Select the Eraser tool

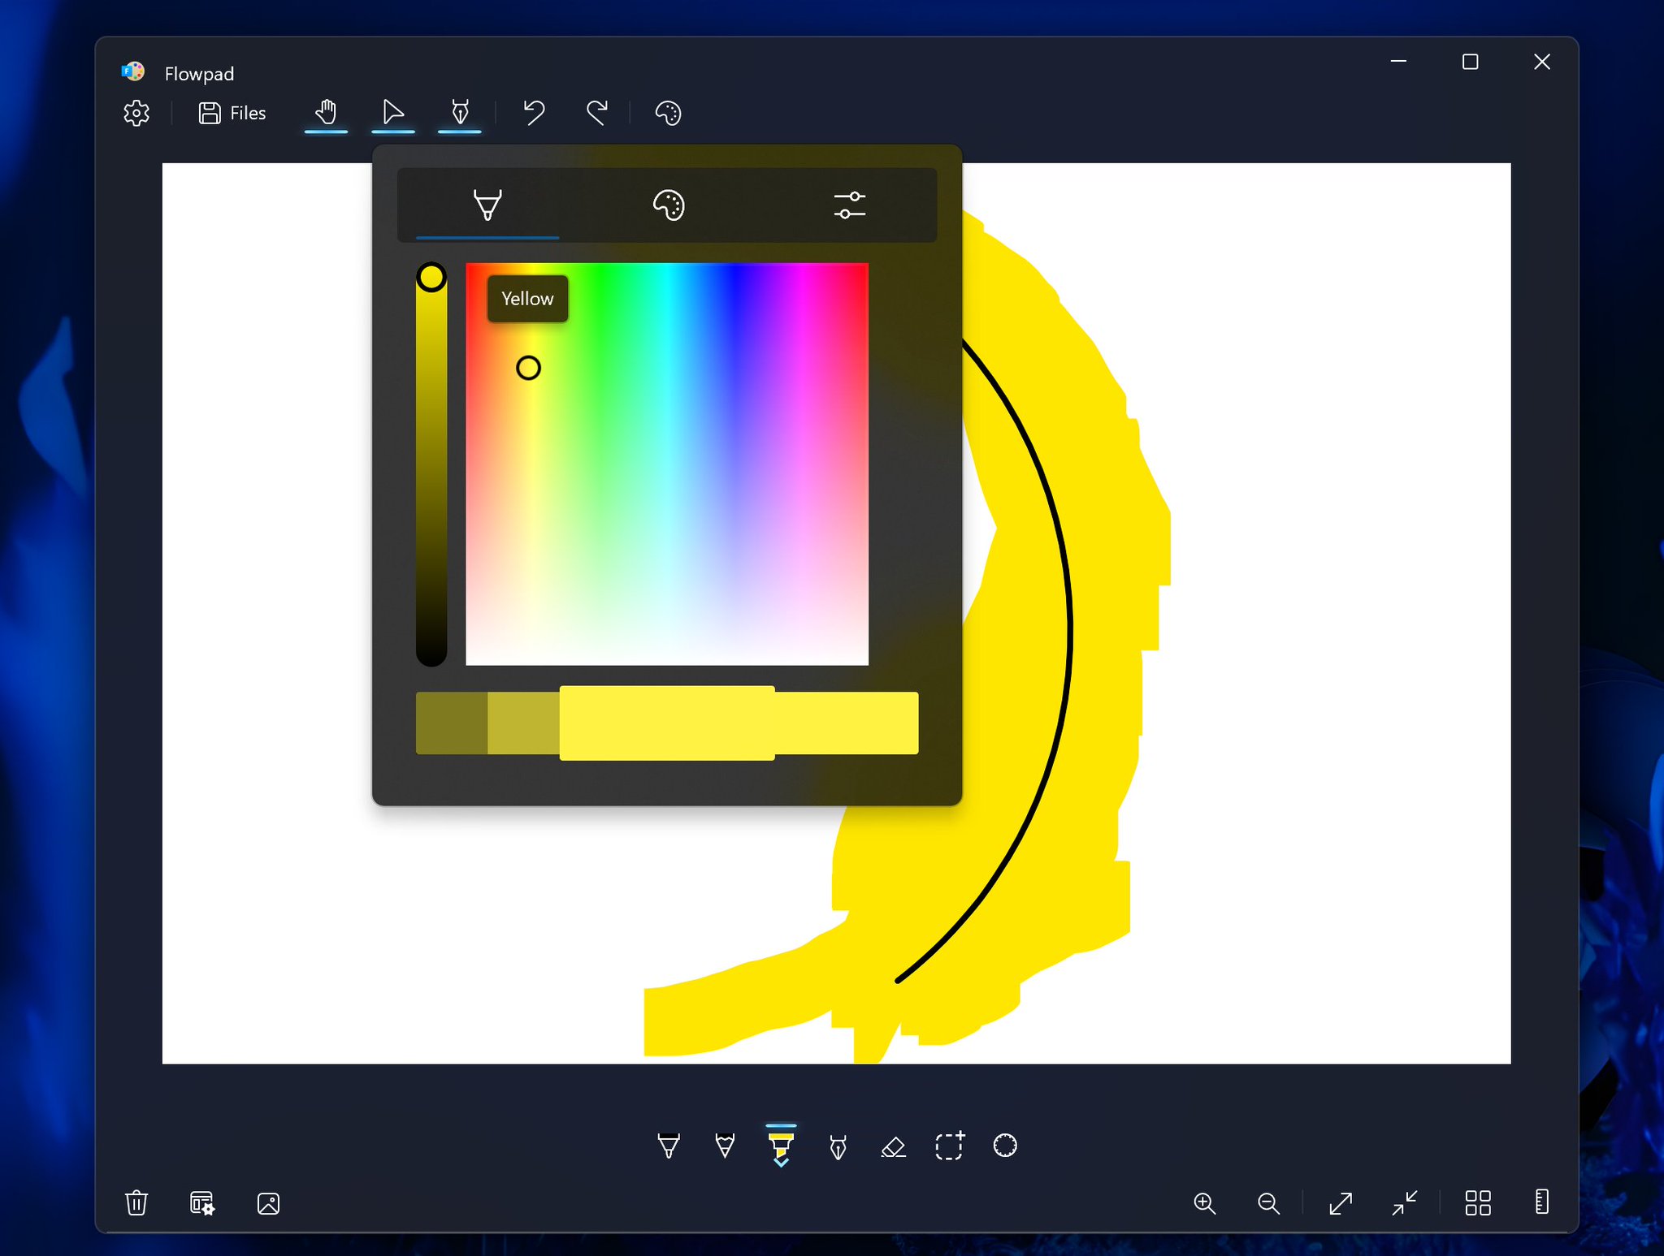pos(892,1146)
